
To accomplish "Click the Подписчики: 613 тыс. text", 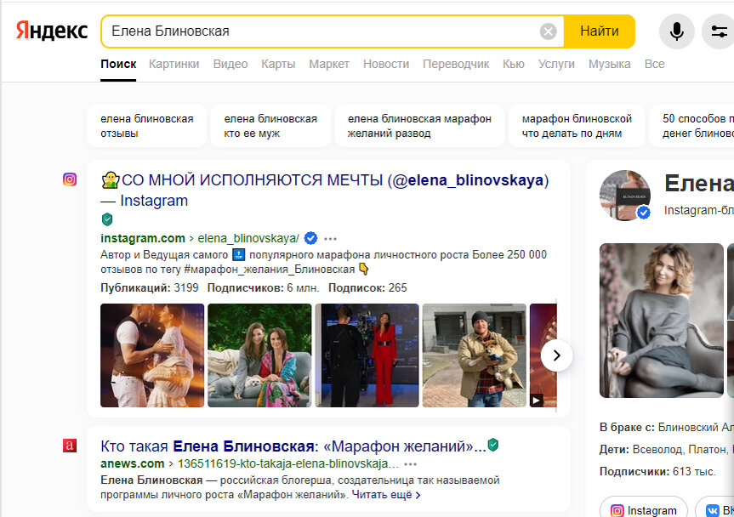I will click(657, 471).
